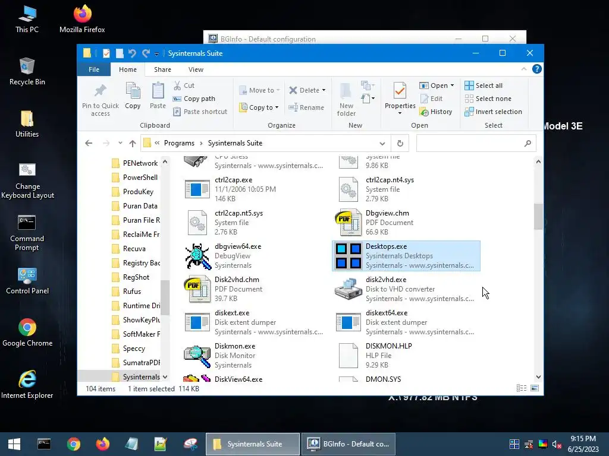
Task: Open the Customize Quick Access Toolbar dropdown
Action: tap(156, 53)
